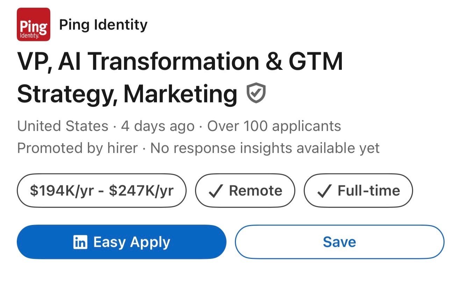Click the Promoted by hirer label
The image size is (454, 283).
point(78,148)
